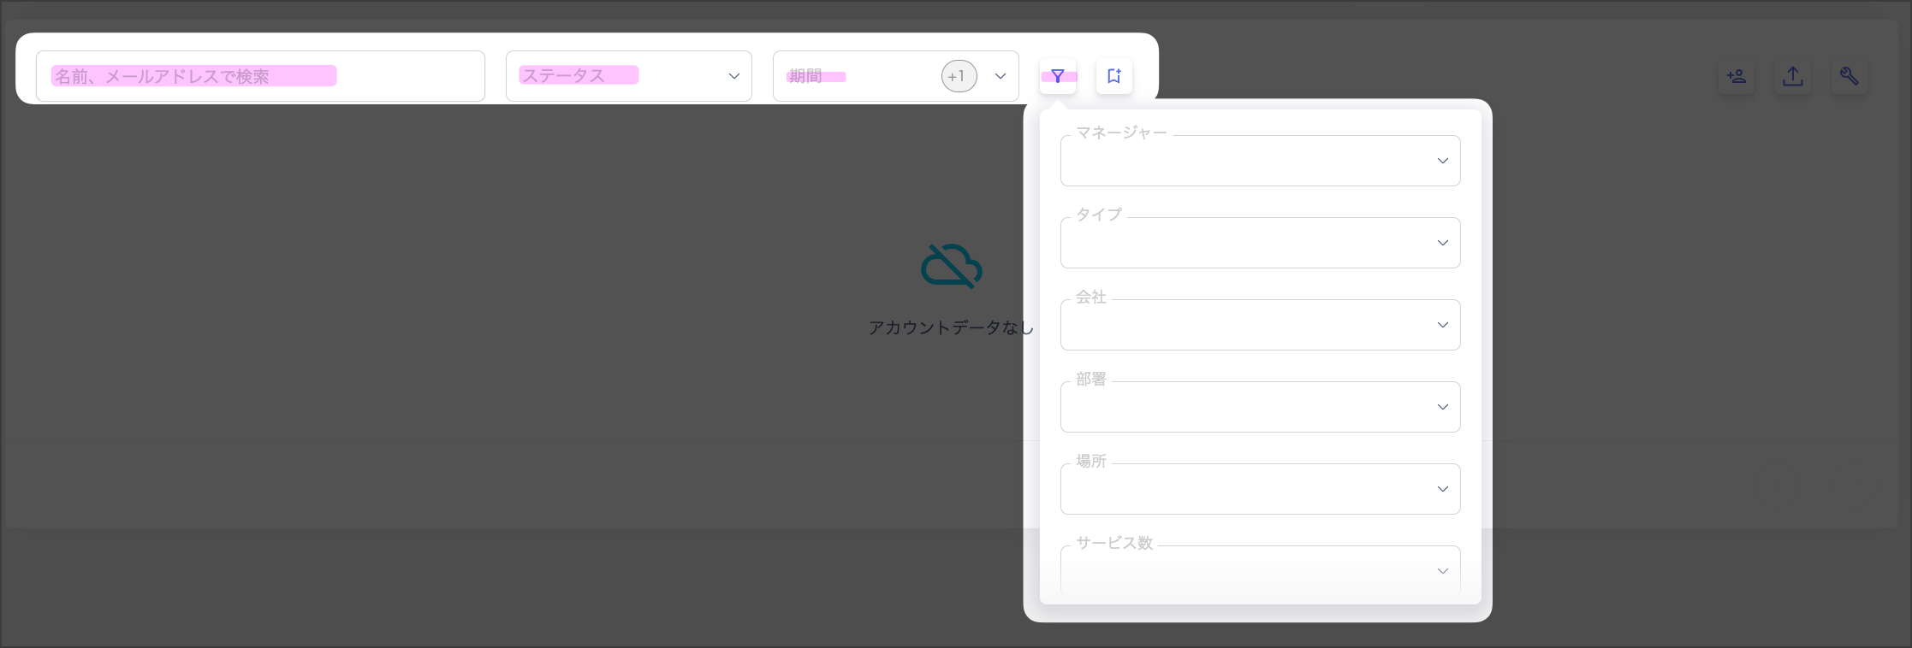Screen dimensions: 1912x648
Task: Expand the 会社 dropdown
Action: pyautogui.click(x=1261, y=324)
